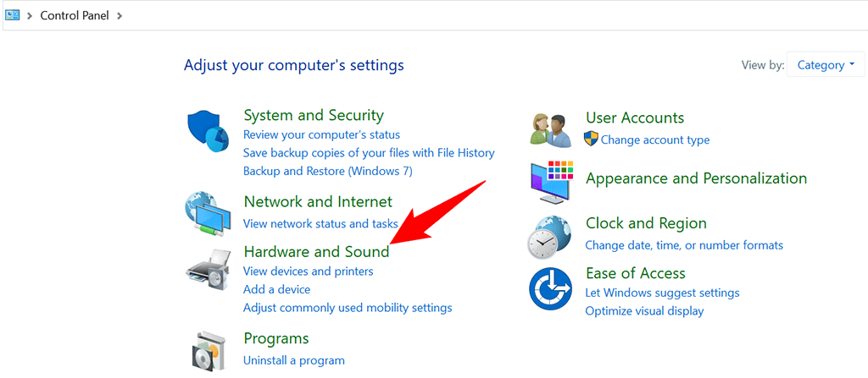Open Hardware and Sound category

tap(316, 251)
